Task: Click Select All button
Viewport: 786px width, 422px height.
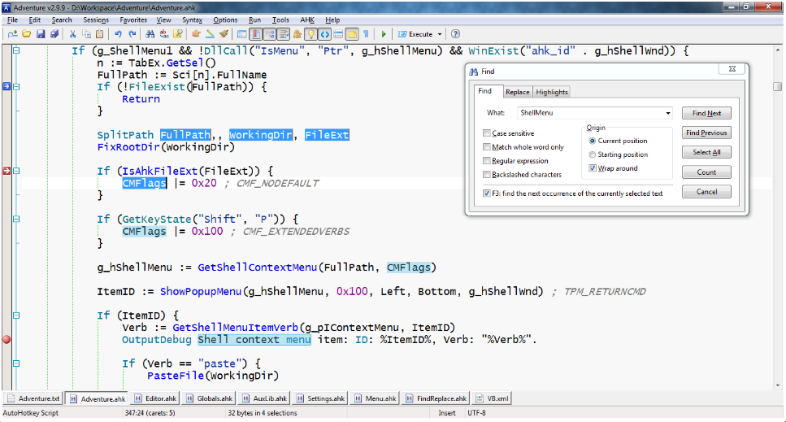Action: pyautogui.click(x=706, y=152)
